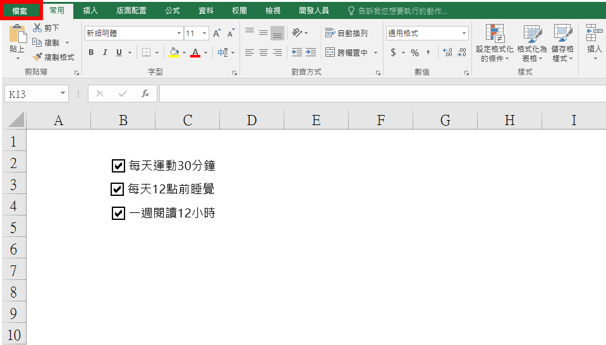This screenshot has width=606, height=345.
Task: Open the font size dropdown arrow
Action: coord(205,33)
